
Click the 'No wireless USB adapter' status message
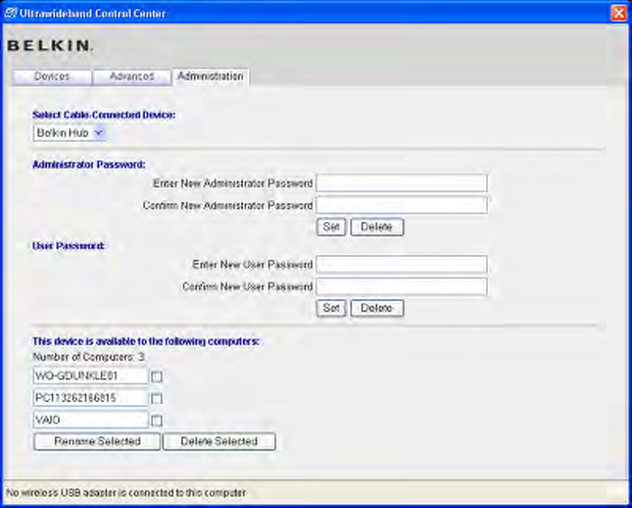tap(126, 492)
